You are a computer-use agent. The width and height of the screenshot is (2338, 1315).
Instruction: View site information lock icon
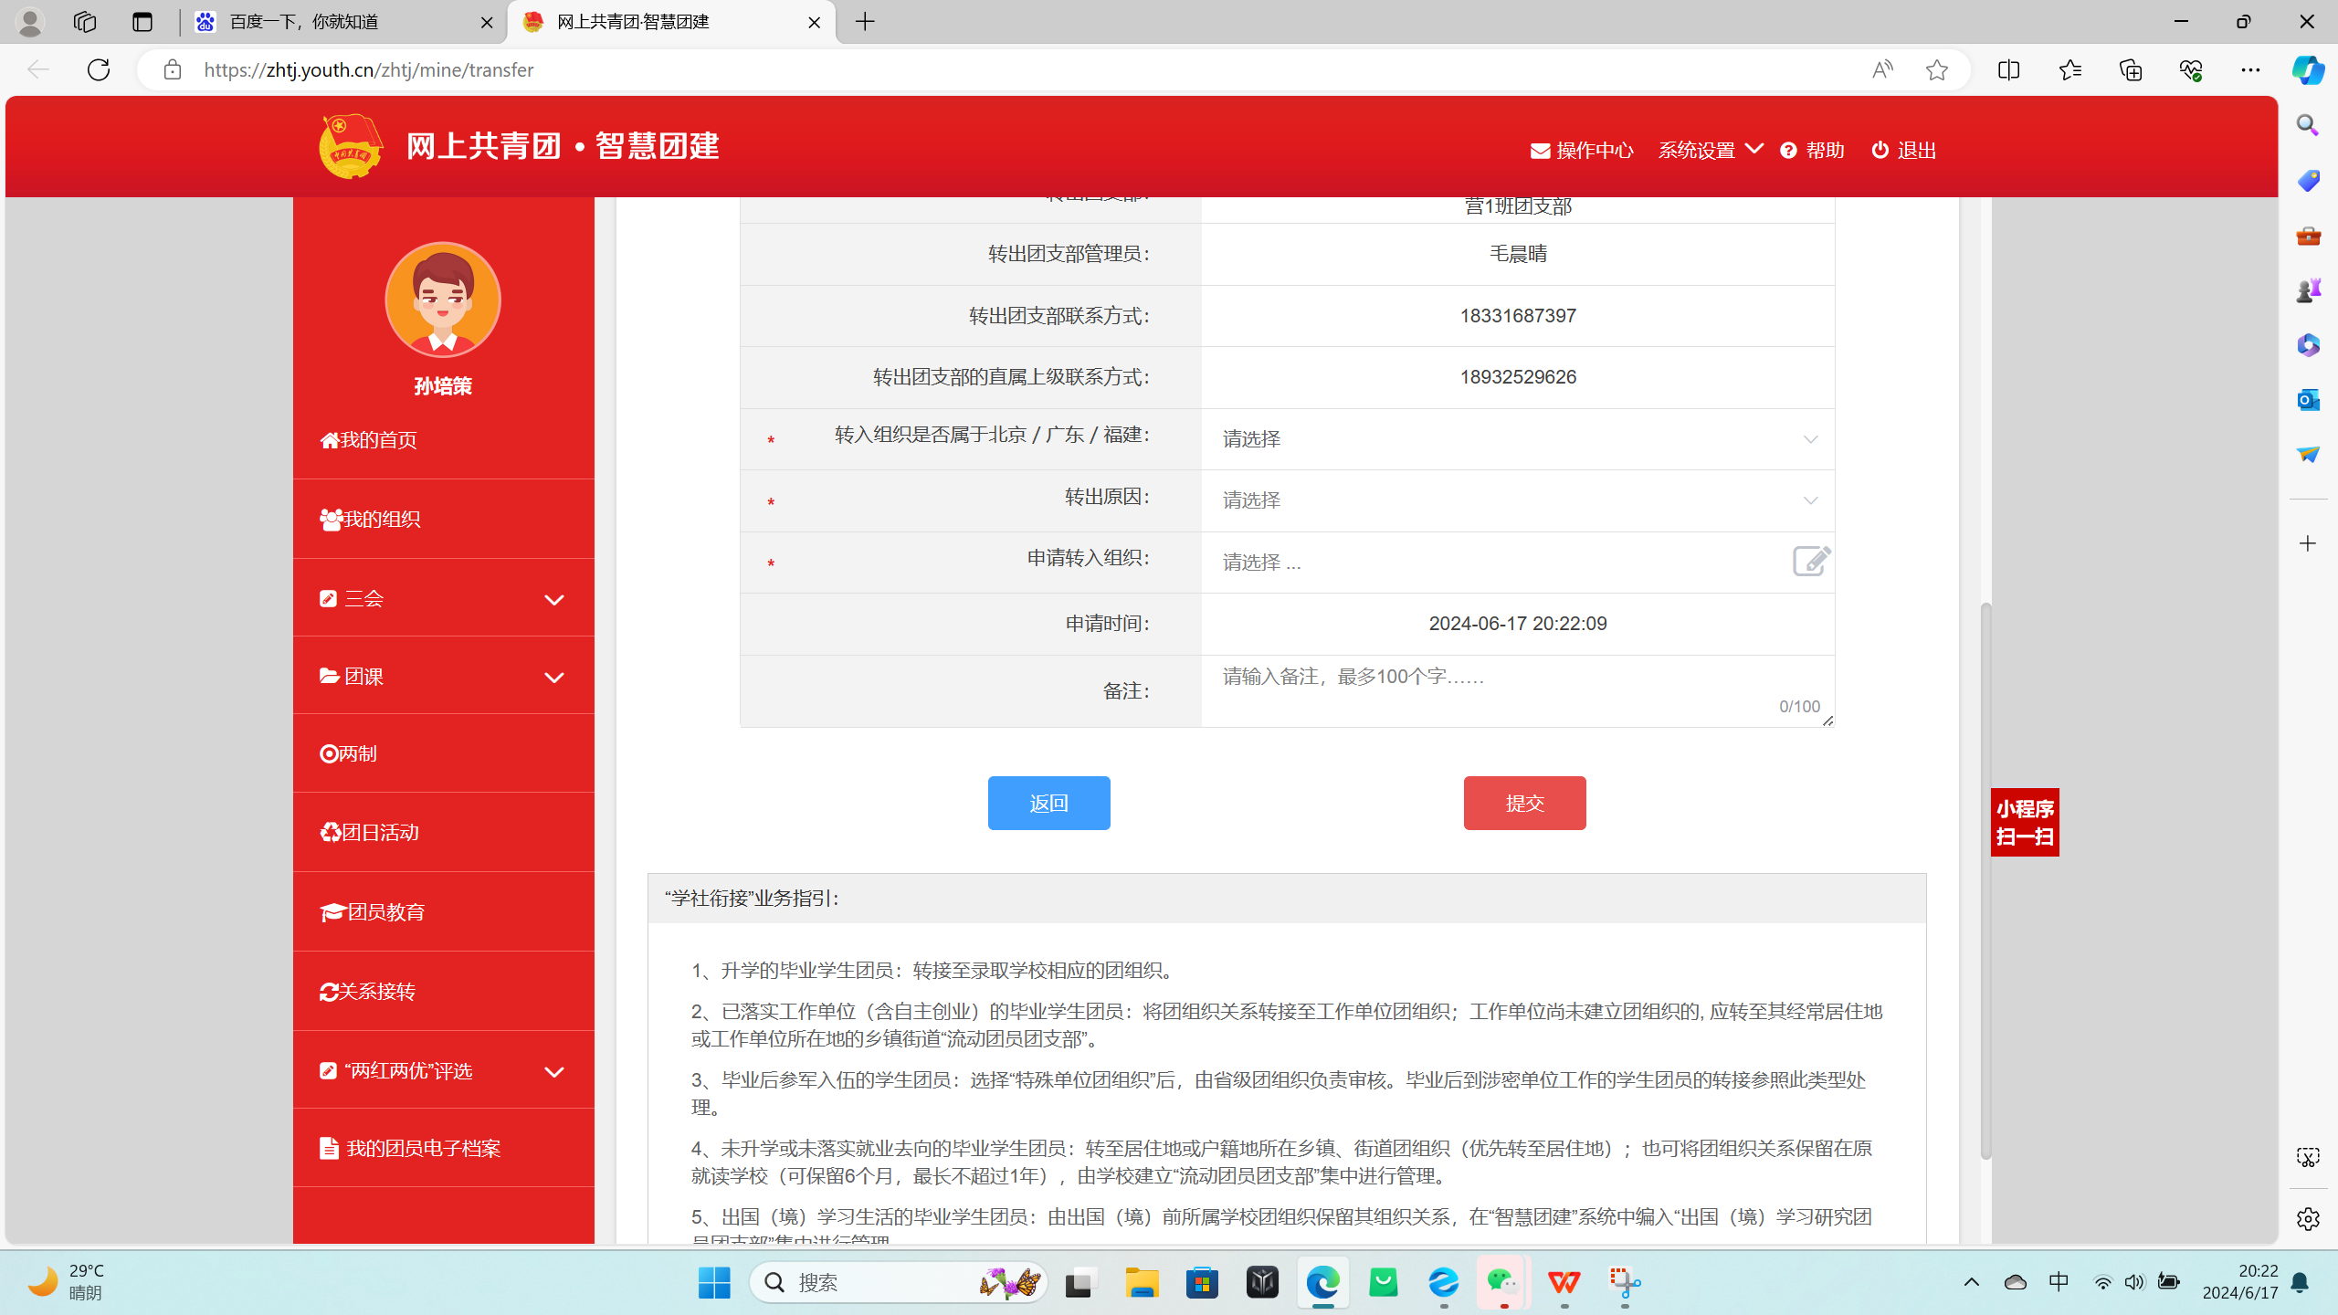172,69
